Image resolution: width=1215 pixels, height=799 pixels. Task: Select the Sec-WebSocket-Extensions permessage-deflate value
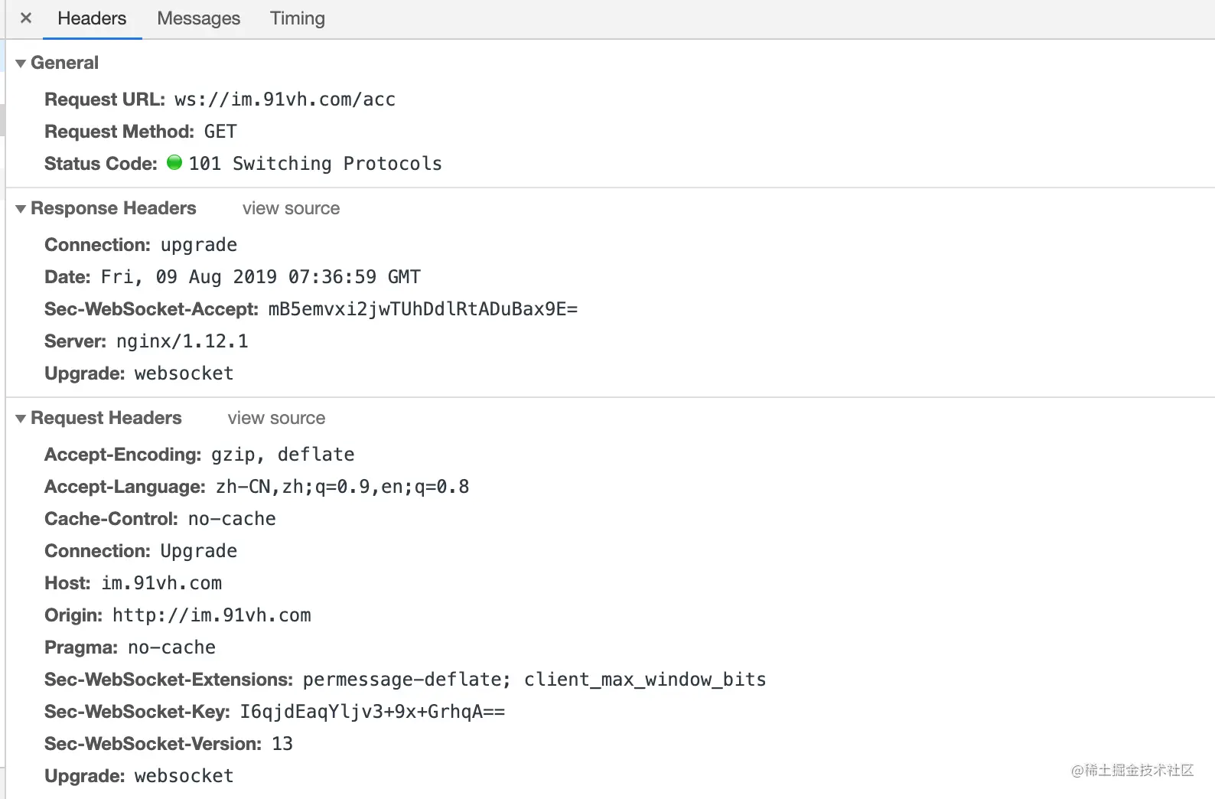pyautogui.click(x=534, y=680)
